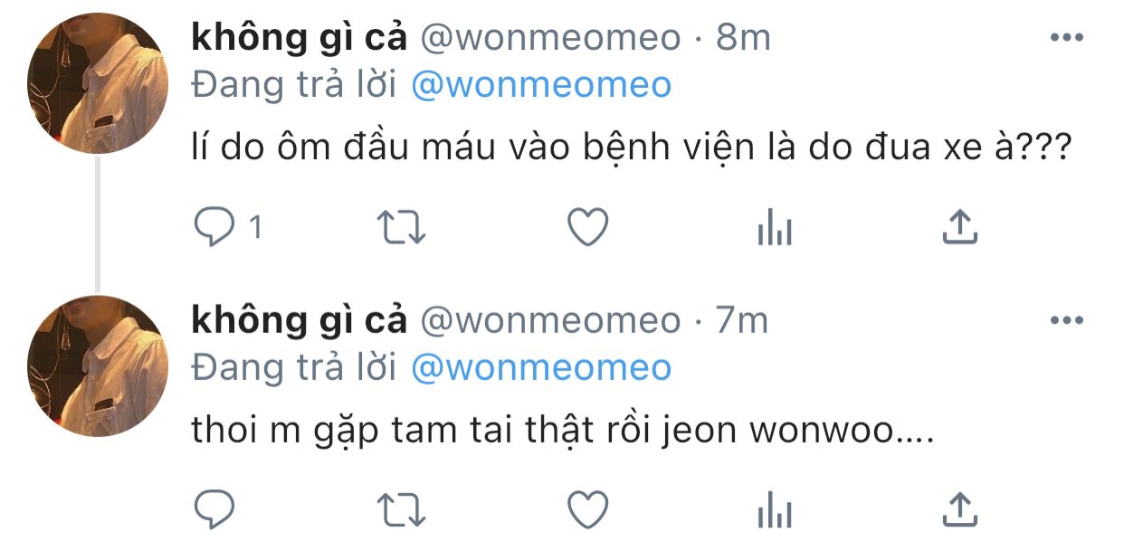Retweet the tweet mentioning jeon wonwoo
This screenshot has width=1124, height=551.
pos(401,510)
